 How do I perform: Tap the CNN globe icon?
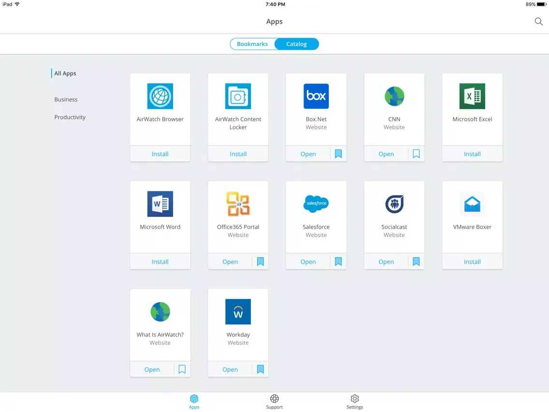(x=394, y=96)
